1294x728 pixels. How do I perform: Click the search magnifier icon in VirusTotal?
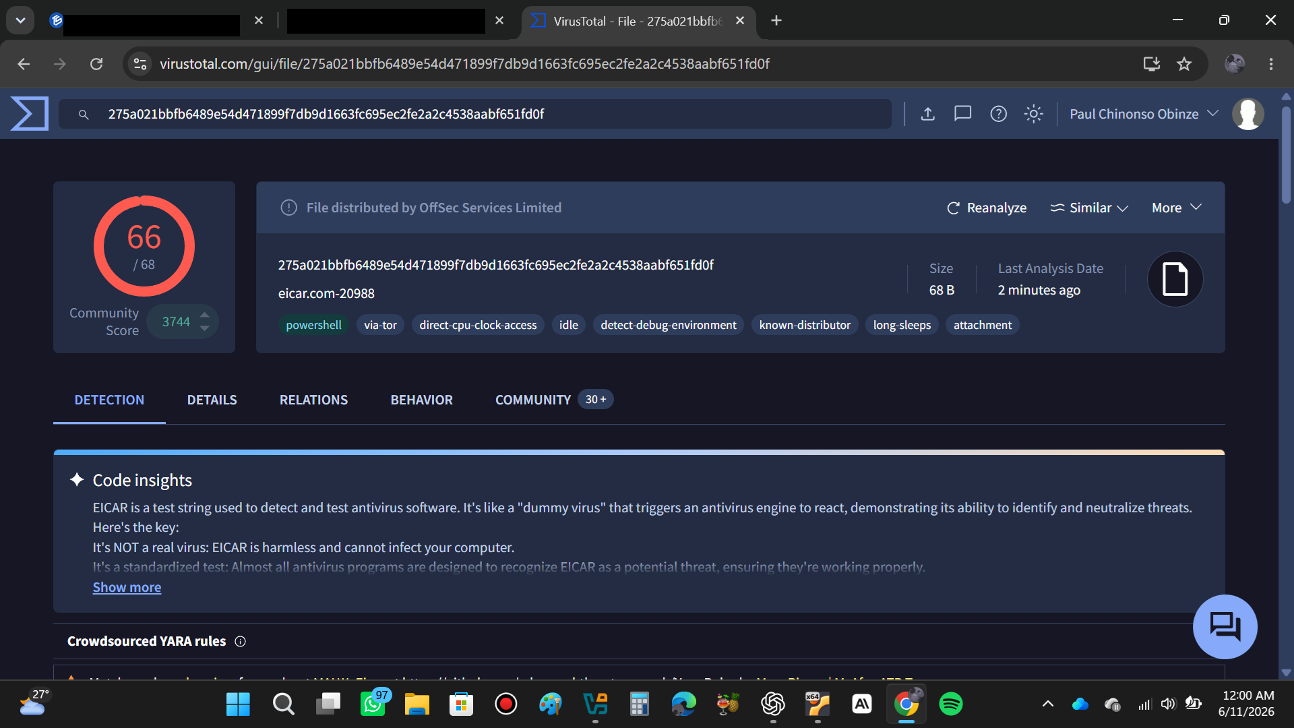click(x=84, y=115)
